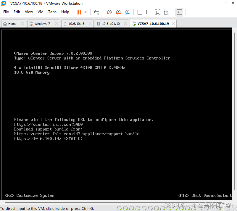Screen dimensions: 237x211
Task: Close the Home tab
Action: tap(22, 24)
